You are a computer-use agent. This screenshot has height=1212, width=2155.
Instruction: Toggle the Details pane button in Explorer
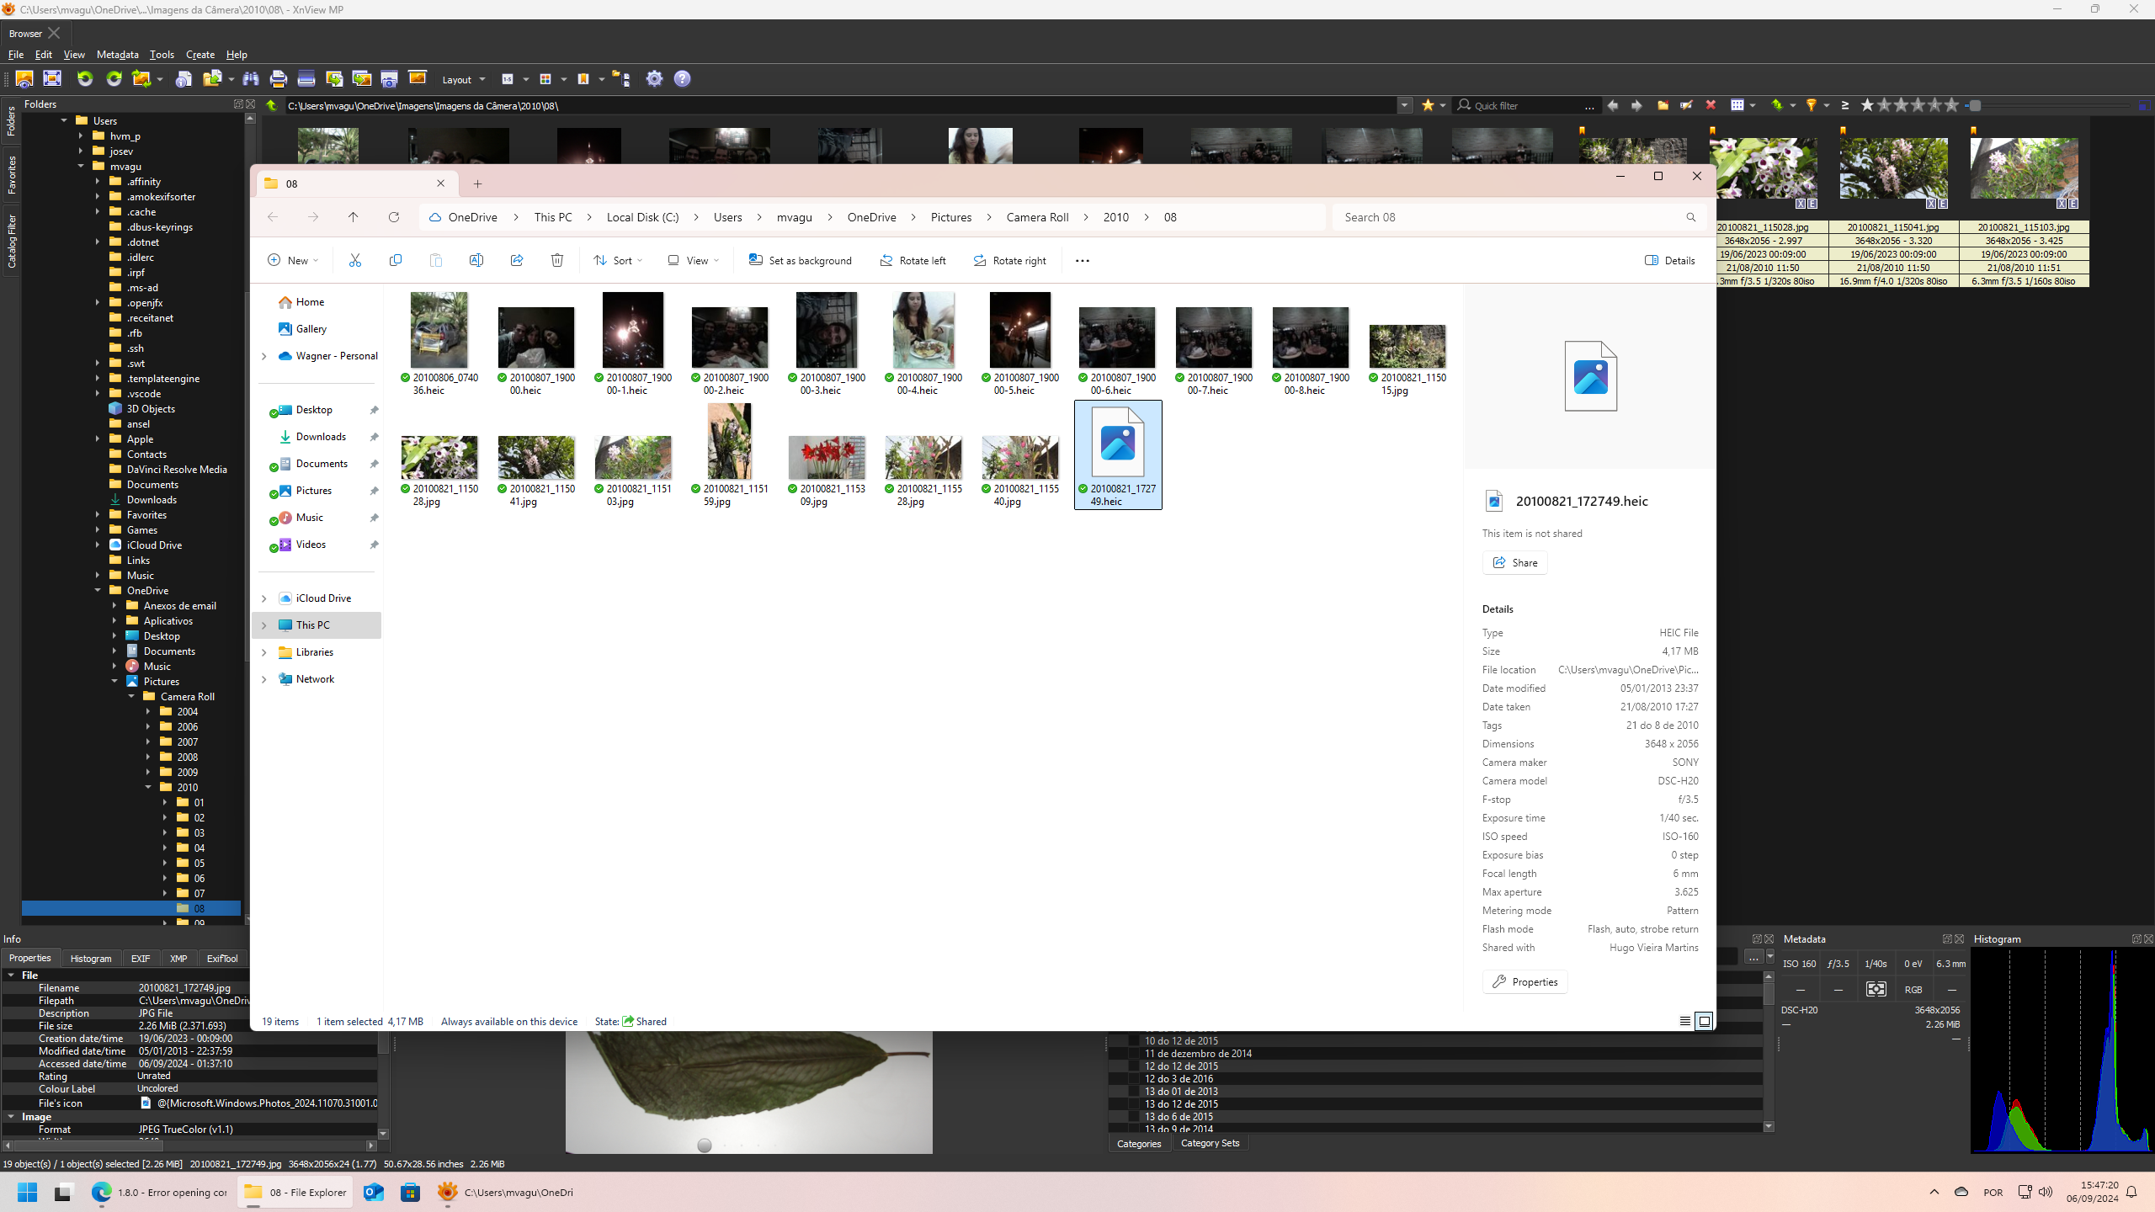[1669, 261]
